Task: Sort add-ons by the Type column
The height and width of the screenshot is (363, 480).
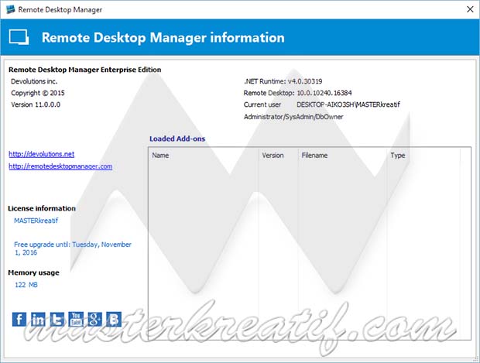Action: coord(423,155)
